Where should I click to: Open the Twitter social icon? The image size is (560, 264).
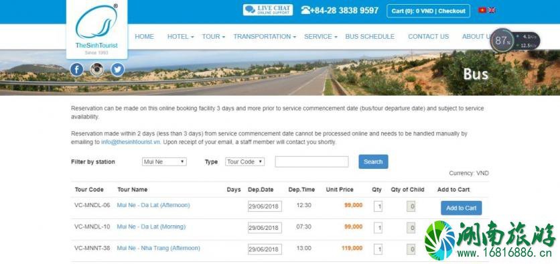[x=117, y=69]
